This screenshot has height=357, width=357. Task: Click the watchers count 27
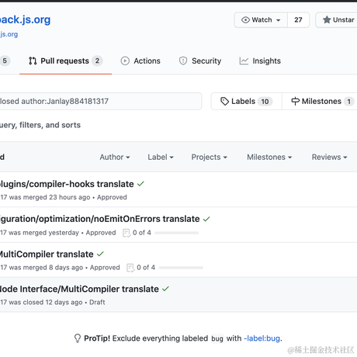pos(298,20)
